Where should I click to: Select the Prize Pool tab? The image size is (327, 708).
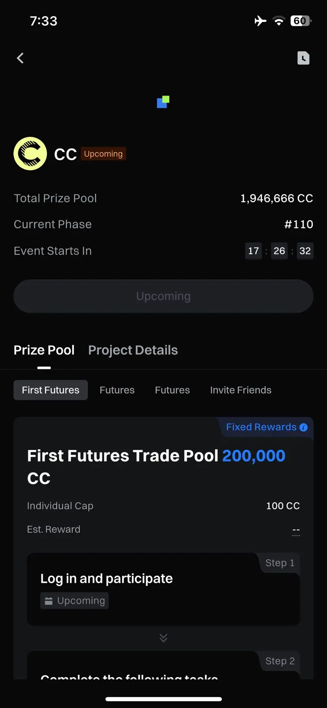44,350
